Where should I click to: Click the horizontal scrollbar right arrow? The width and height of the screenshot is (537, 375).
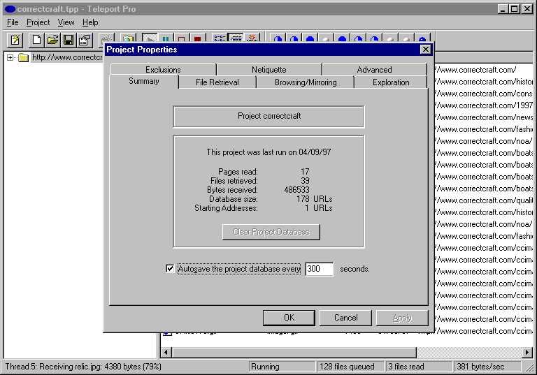coord(527,352)
